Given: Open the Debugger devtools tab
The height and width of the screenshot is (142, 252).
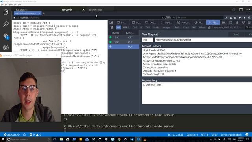Looking at the screenshot, I should (x=150, y=22).
